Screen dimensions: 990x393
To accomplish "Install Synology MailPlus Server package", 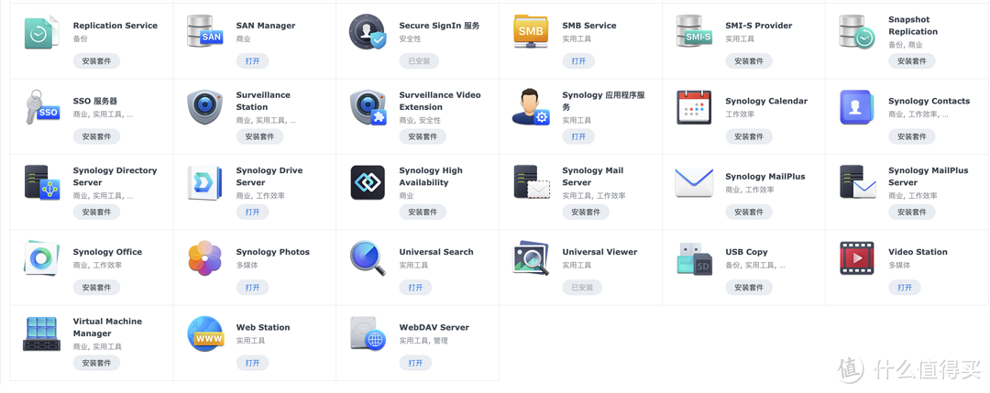I will coord(912,212).
